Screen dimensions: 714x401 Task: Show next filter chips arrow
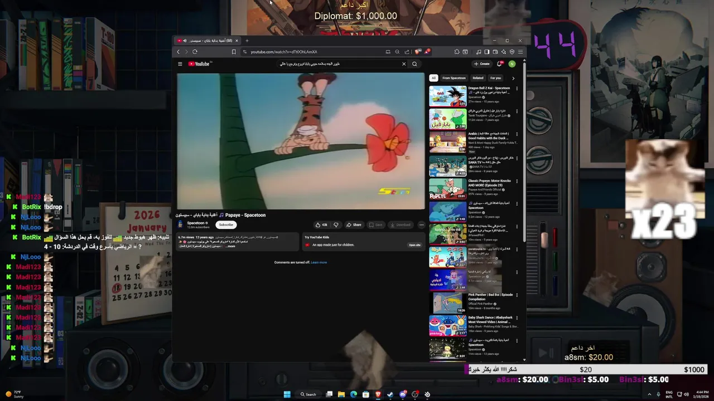513,78
